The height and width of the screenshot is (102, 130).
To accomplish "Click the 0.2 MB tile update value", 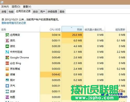I will (121, 69).
